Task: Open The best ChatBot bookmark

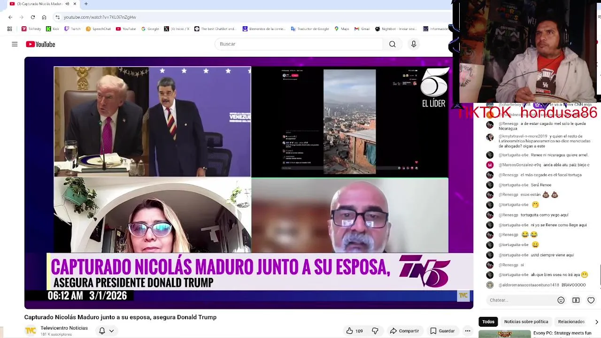Action: pyautogui.click(x=215, y=29)
